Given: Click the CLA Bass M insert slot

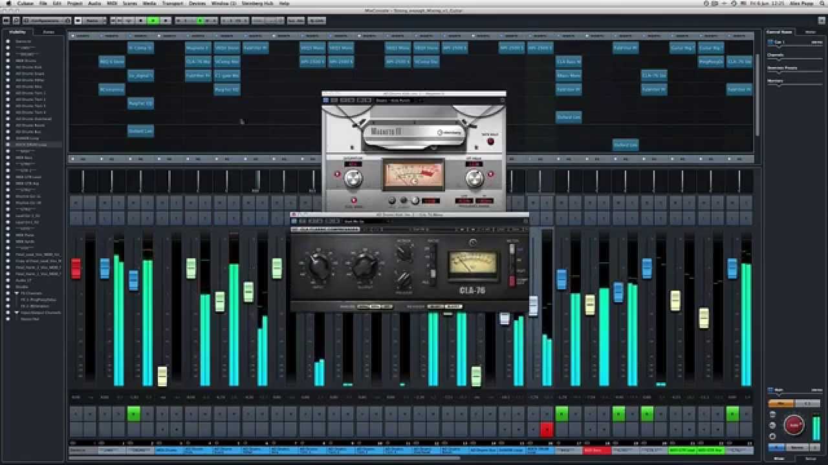Looking at the screenshot, I should (x=569, y=61).
